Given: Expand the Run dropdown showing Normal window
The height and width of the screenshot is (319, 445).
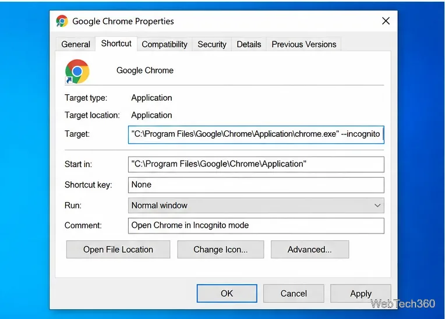Looking at the screenshot, I should pos(256,205).
